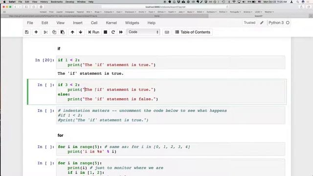
Task: Click the Safari share icon
Action: (301, 7)
